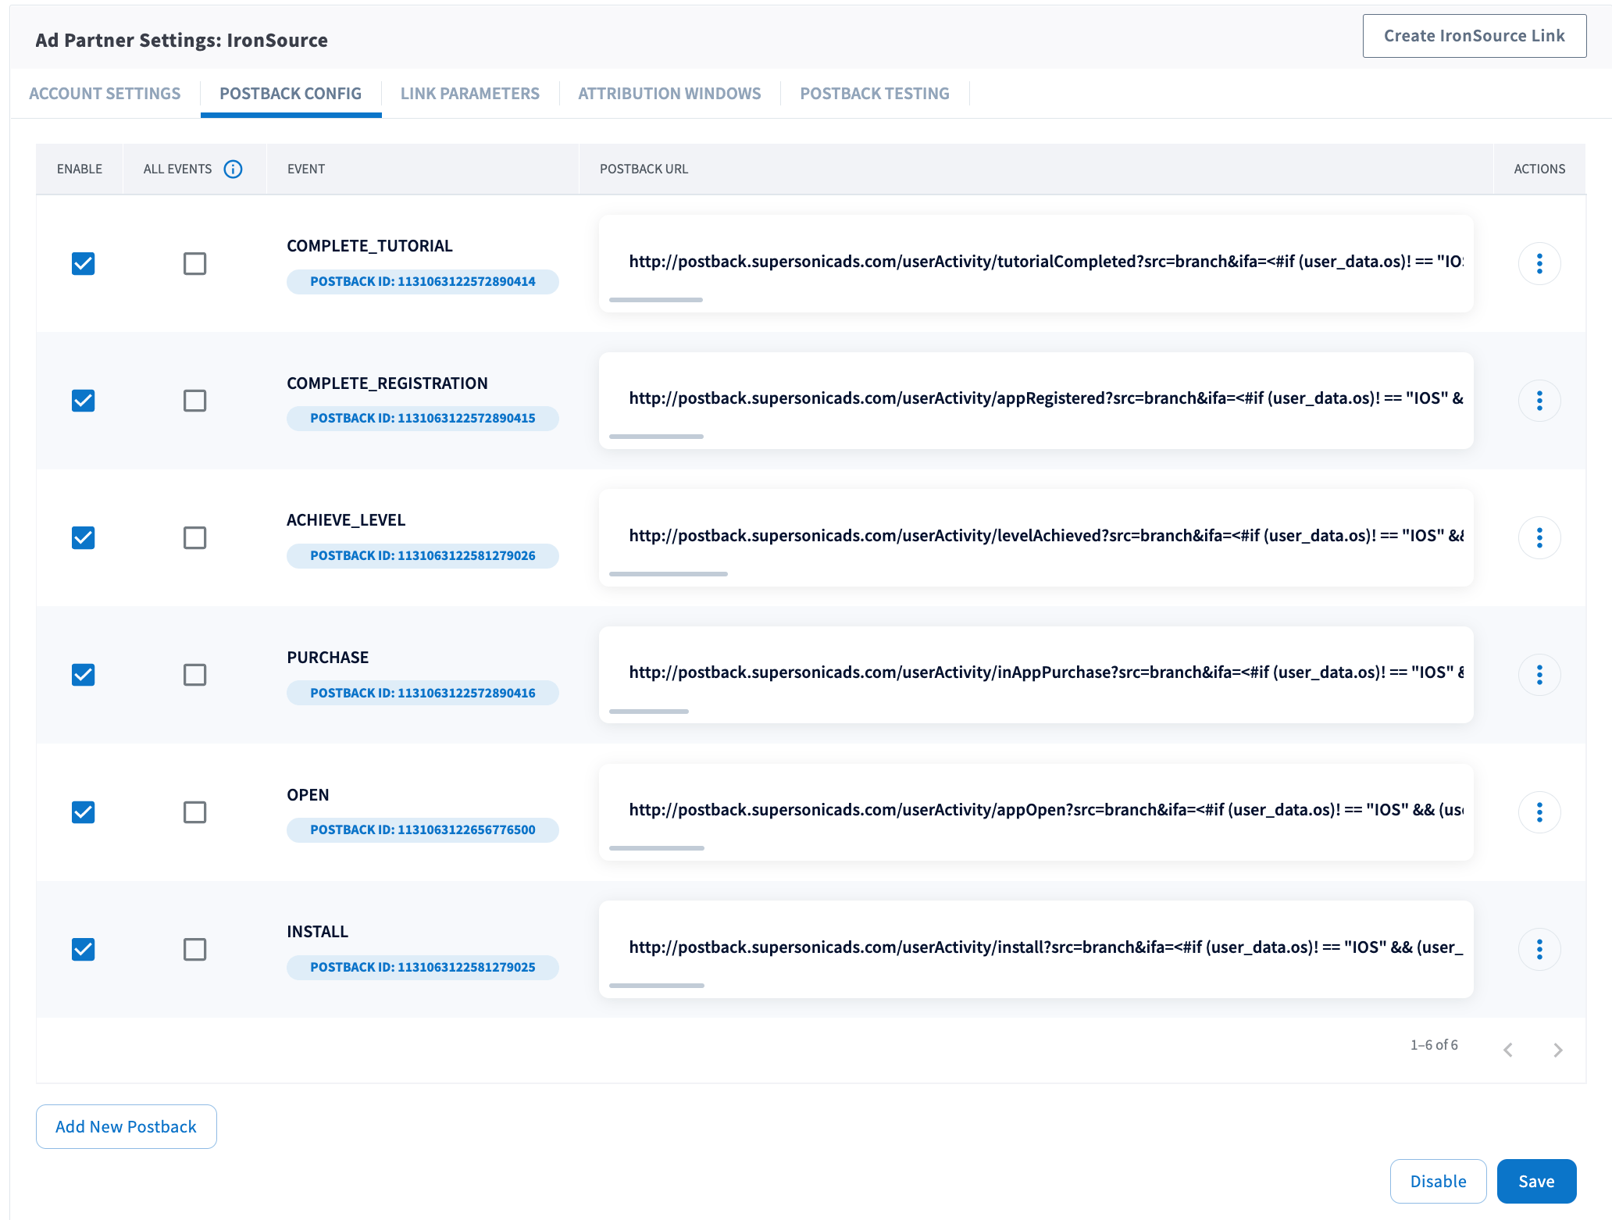The width and height of the screenshot is (1612, 1220).
Task: Open actions menu for OPEN postback
Action: 1539,812
